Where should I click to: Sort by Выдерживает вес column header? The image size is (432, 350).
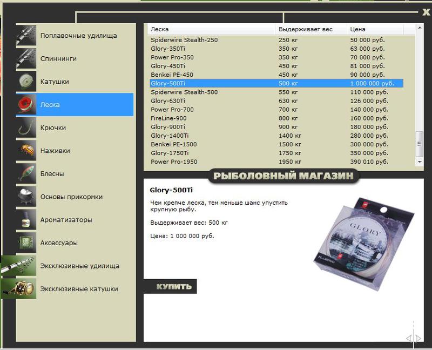click(311, 29)
